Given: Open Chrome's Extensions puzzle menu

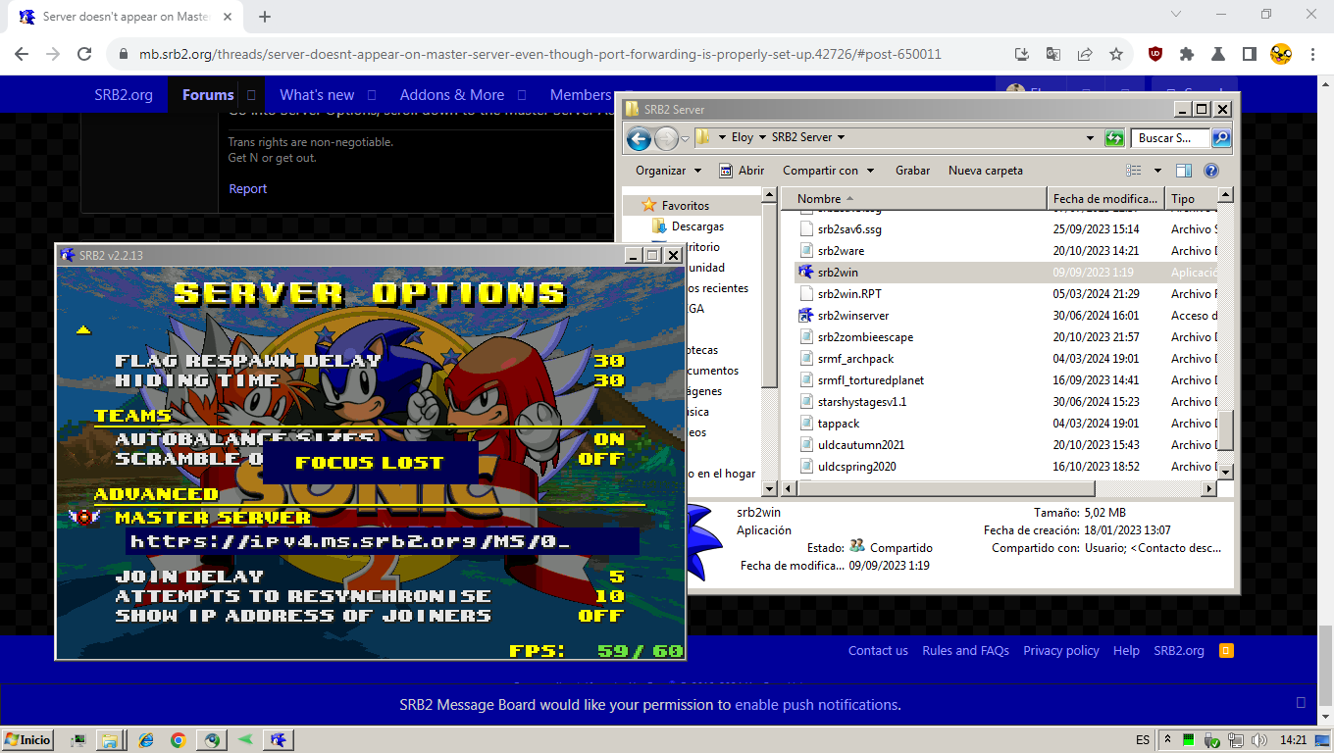Looking at the screenshot, I should pos(1187,54).
